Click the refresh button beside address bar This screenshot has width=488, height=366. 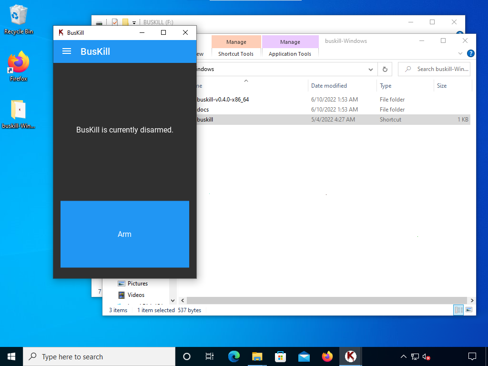coord(385,69)
